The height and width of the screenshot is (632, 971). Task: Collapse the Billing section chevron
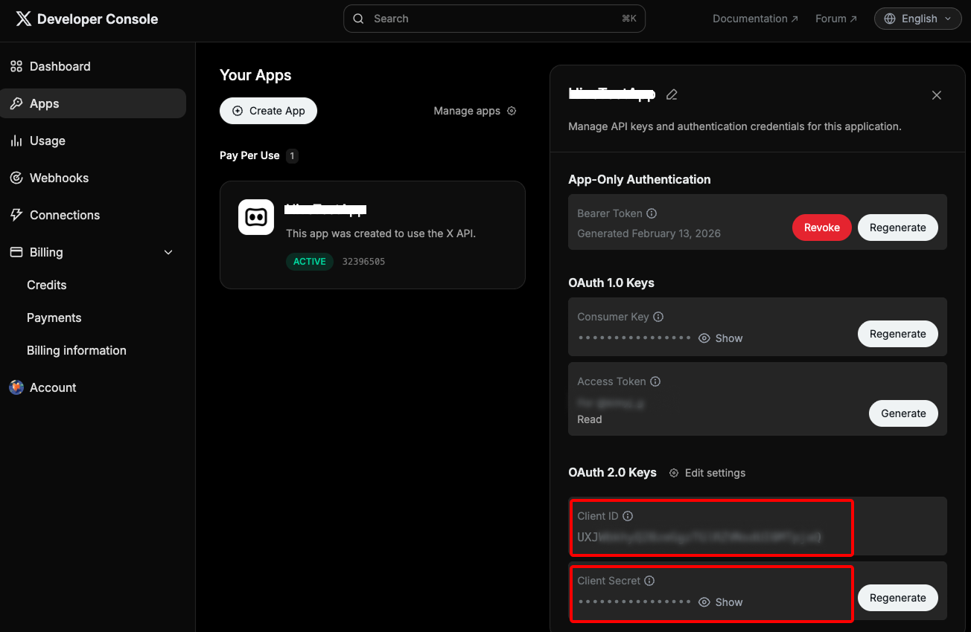pyautogui.click(x=168, y=253)
